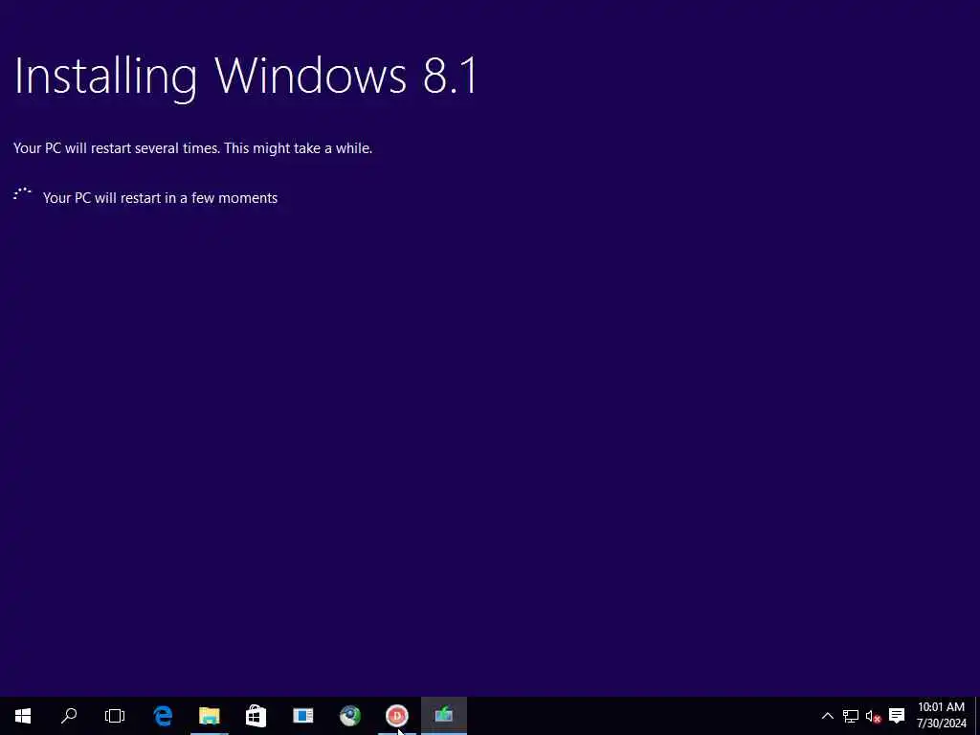Click 'Your PC will restart in a few moments'
The width and height of the screenshot is (980, 735).
click(160, 197)
